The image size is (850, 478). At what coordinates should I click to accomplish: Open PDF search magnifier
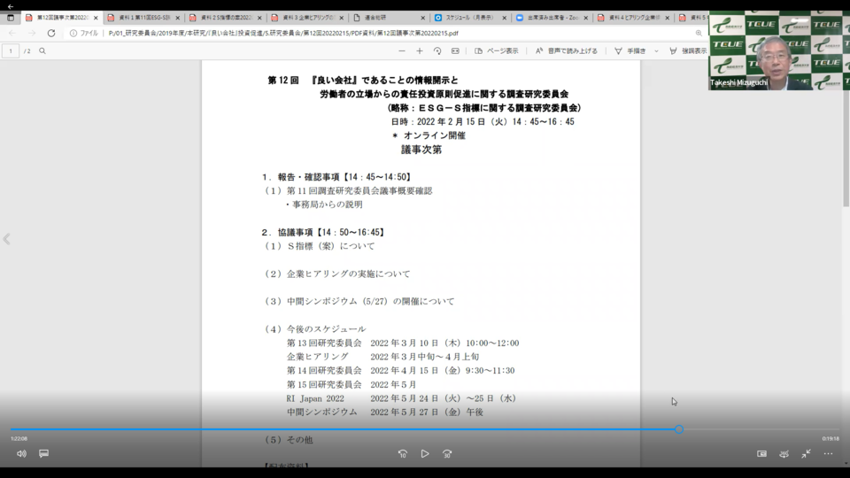(42, 51)
